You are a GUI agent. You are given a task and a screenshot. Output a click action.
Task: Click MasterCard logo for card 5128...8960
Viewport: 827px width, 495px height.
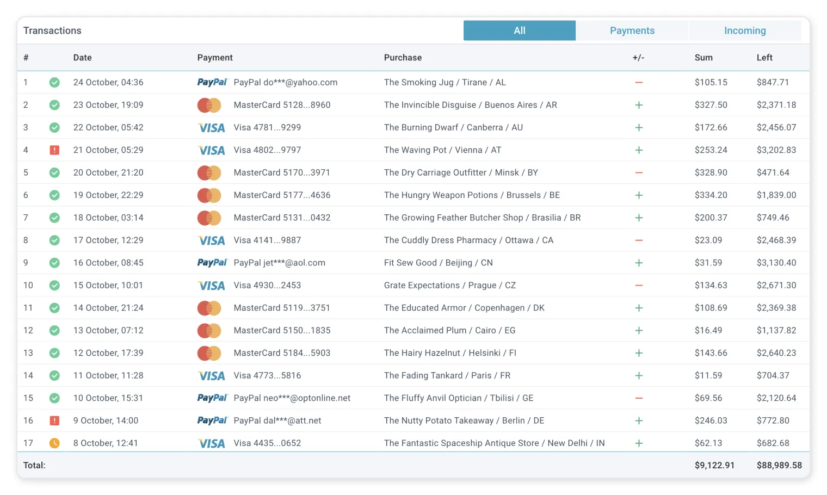[x=209, y=105]
